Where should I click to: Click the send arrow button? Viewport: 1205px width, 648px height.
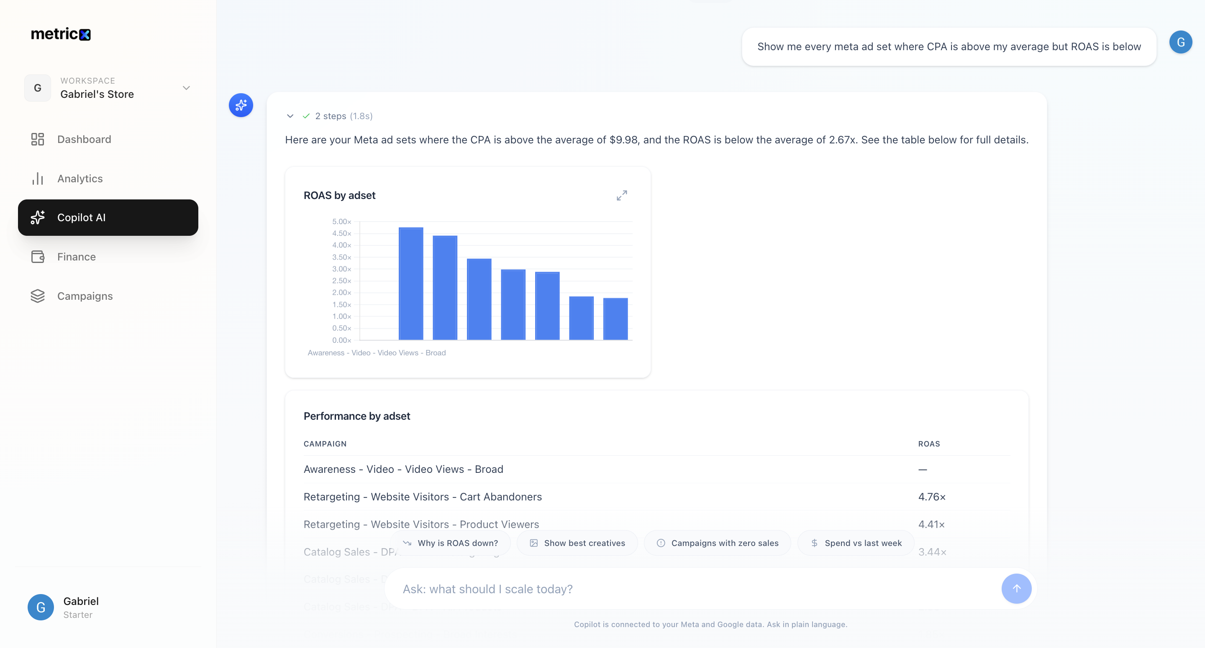click(1016, 589)
